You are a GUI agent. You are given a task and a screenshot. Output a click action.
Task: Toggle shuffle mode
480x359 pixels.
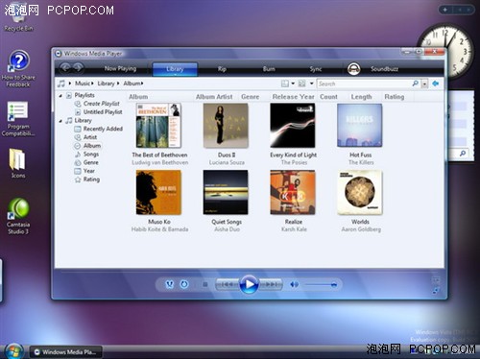click(x=170, y=284)
